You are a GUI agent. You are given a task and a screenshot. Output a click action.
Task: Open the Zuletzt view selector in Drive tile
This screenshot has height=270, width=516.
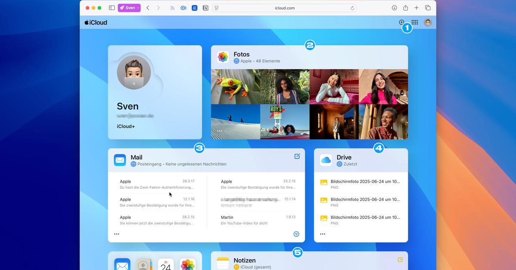347,164
